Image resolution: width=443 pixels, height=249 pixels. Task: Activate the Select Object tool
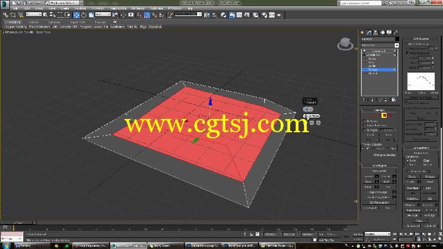point(45,15)
